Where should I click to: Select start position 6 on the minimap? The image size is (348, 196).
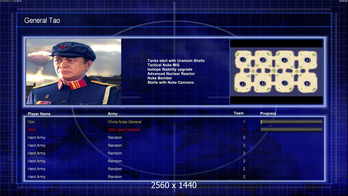pos(307,83)
